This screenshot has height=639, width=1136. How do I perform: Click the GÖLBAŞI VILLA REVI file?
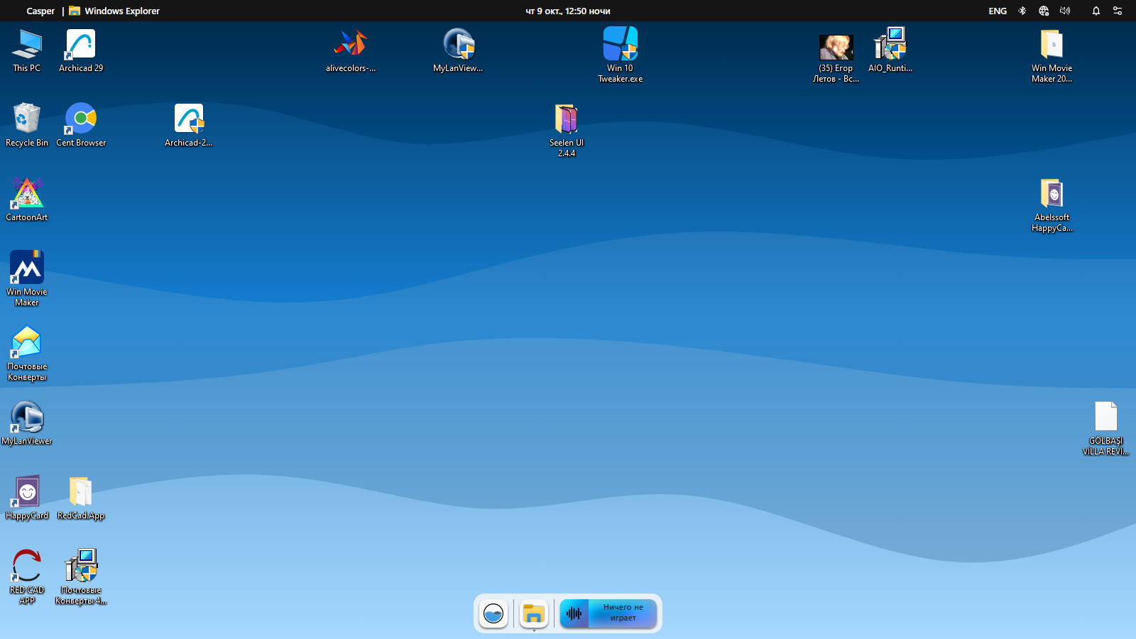point(1105,417)
